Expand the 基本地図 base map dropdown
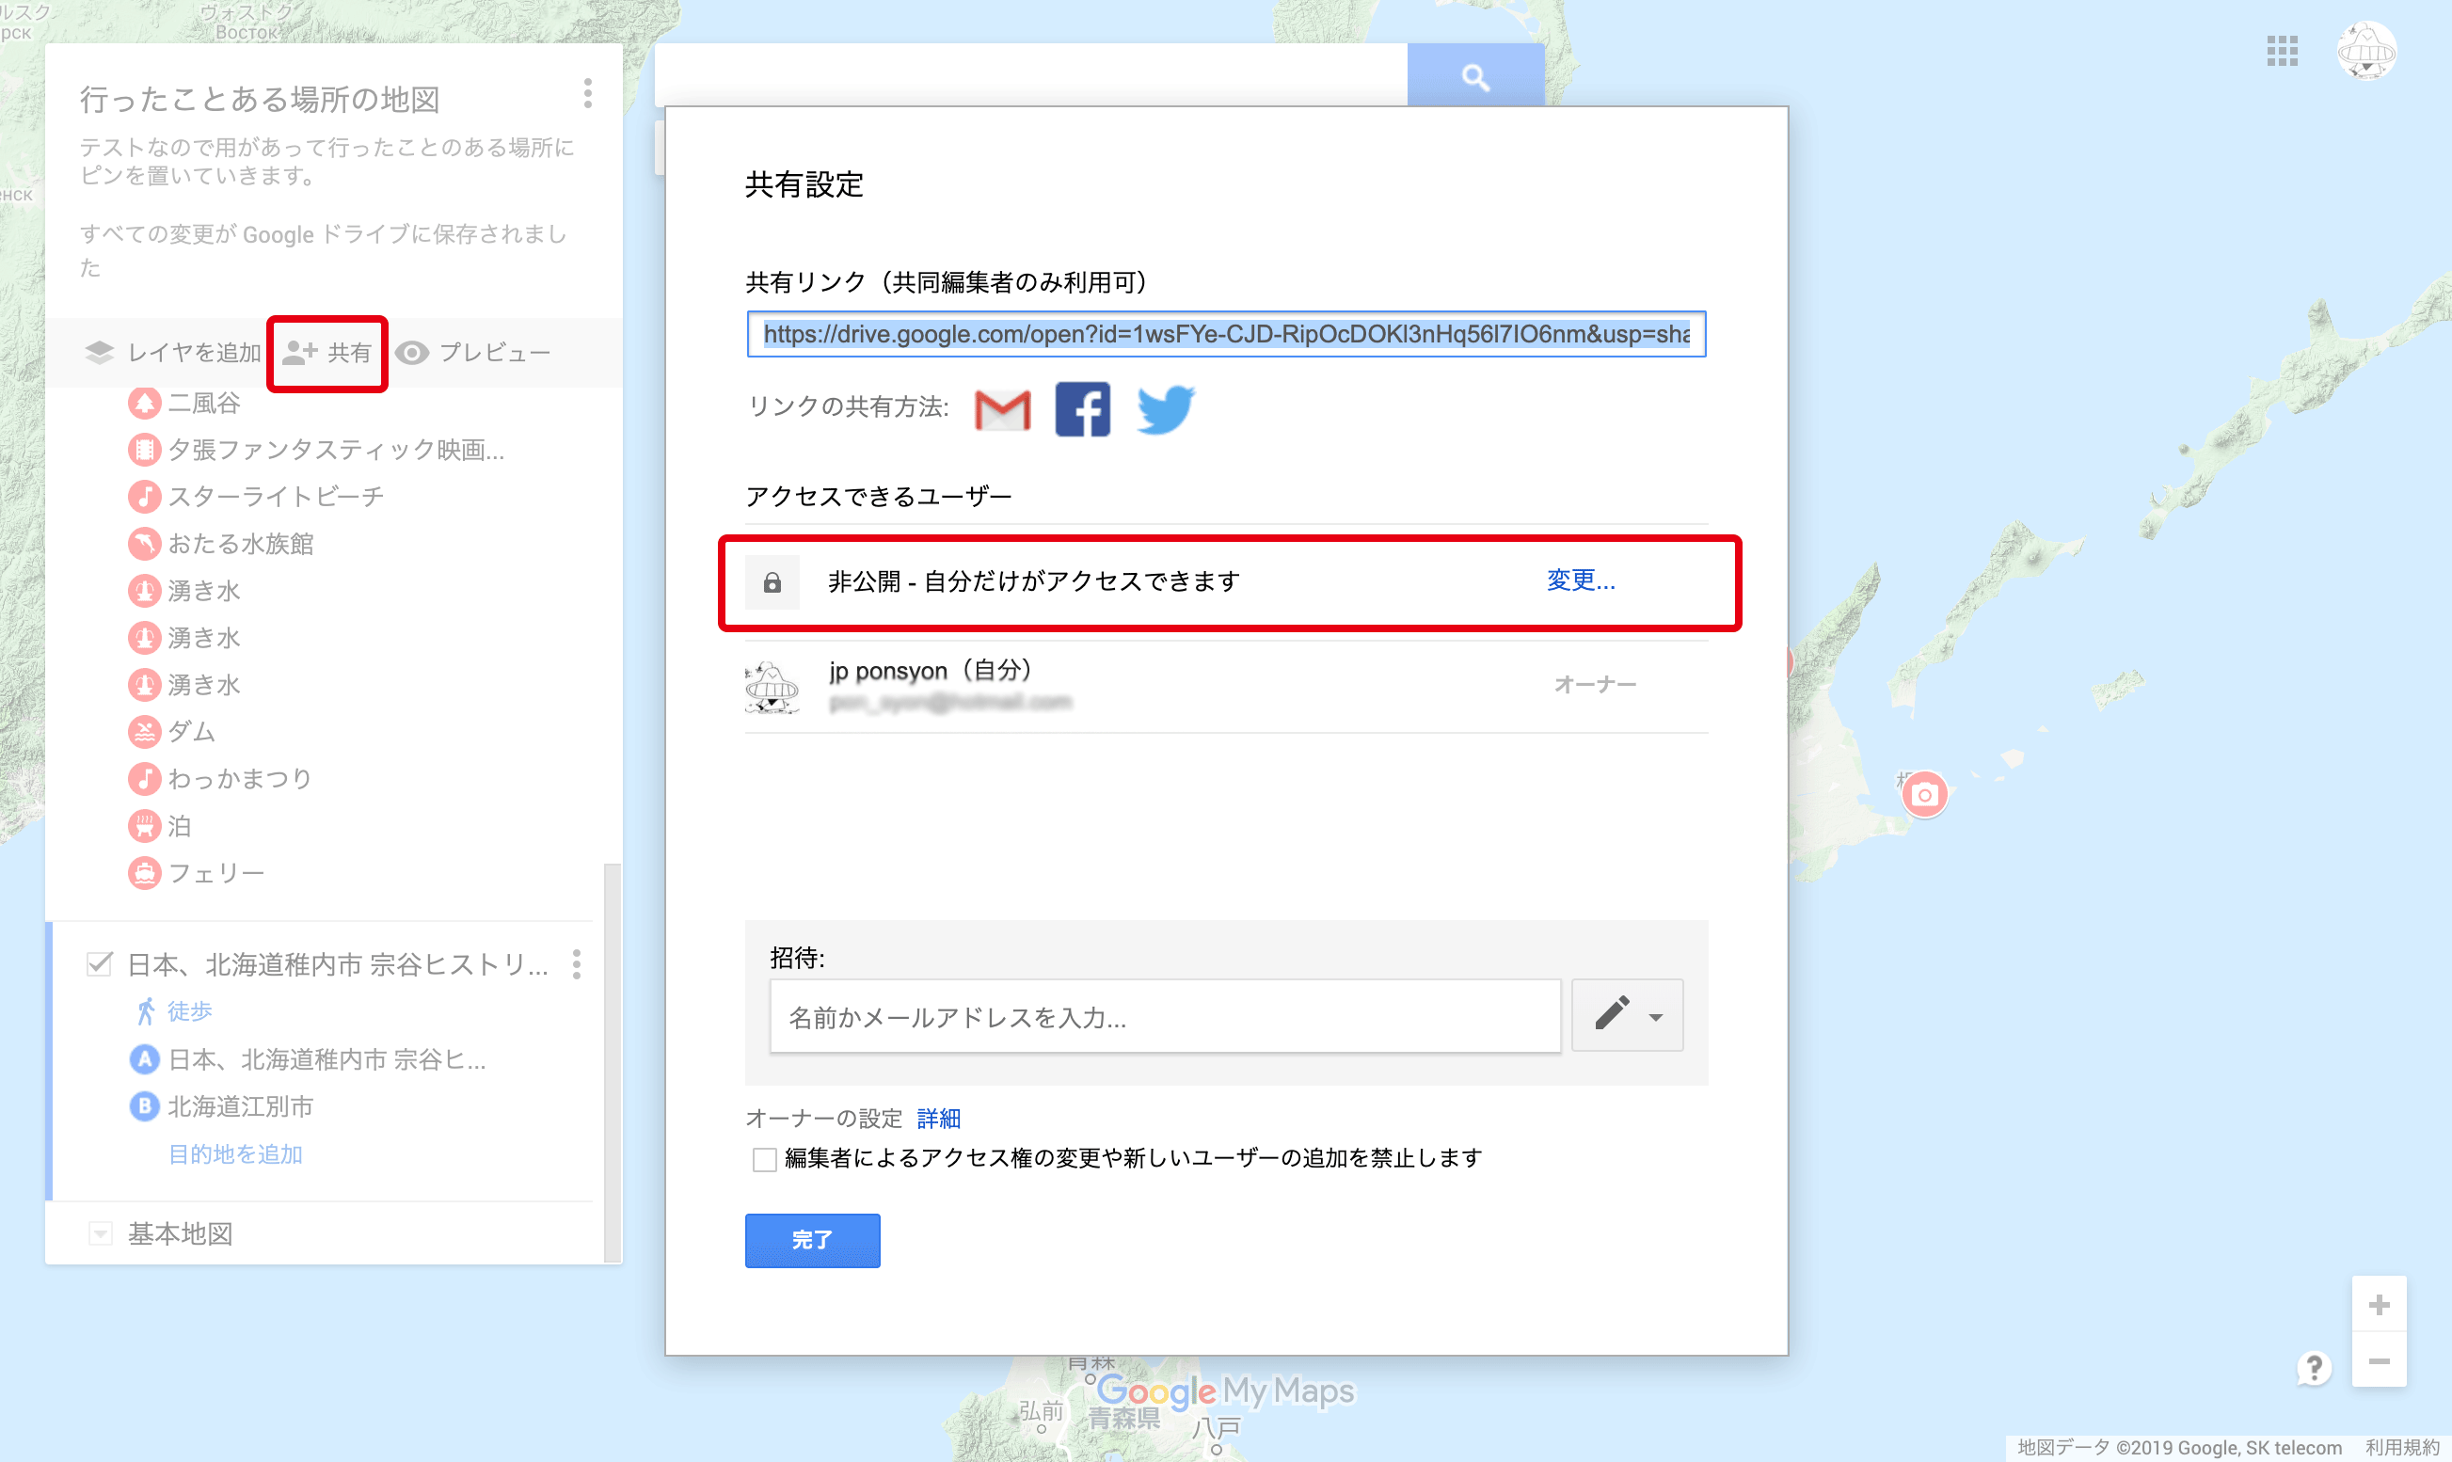Image resolution: width=2452 pixels, height=1462 pixels. coord(101,1233)
